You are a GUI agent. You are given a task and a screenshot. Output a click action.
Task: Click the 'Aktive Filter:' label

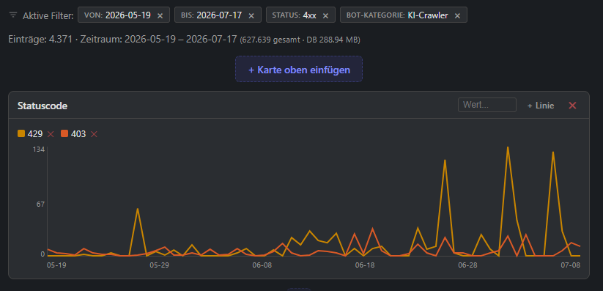pos(48,16)
